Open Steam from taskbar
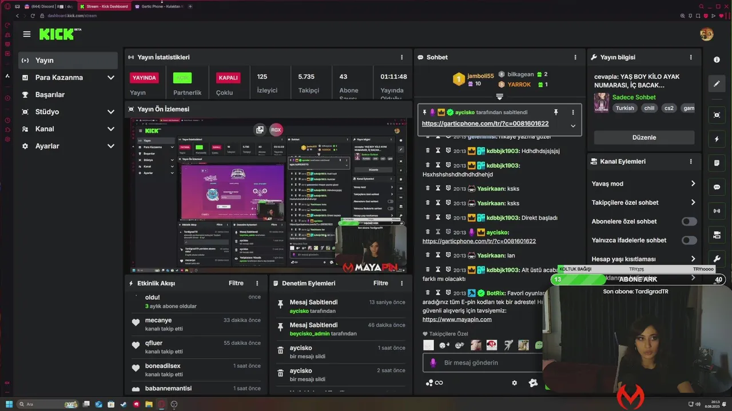The image size is (732, 411). [124, 404]
